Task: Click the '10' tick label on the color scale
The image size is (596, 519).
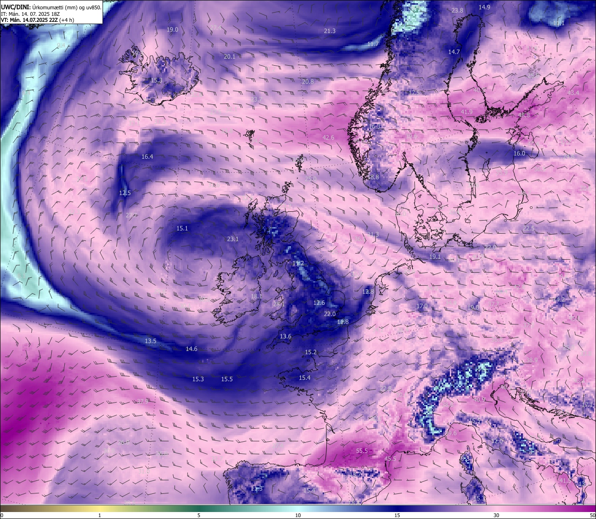Action: [x=298, y=515]
